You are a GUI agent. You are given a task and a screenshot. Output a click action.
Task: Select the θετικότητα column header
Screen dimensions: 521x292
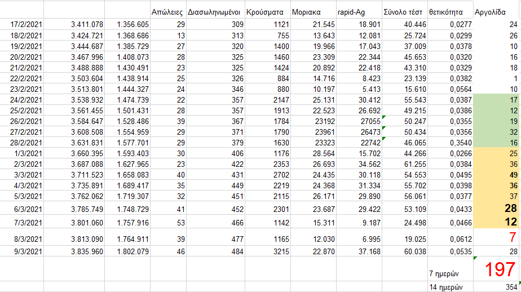(x=449, y=11)
